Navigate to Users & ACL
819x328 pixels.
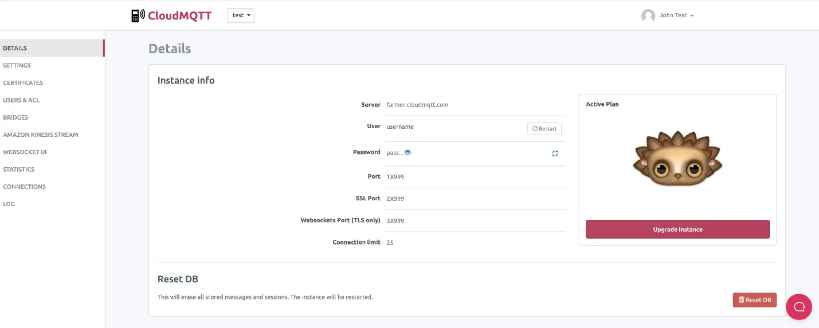tap(21, 100)
